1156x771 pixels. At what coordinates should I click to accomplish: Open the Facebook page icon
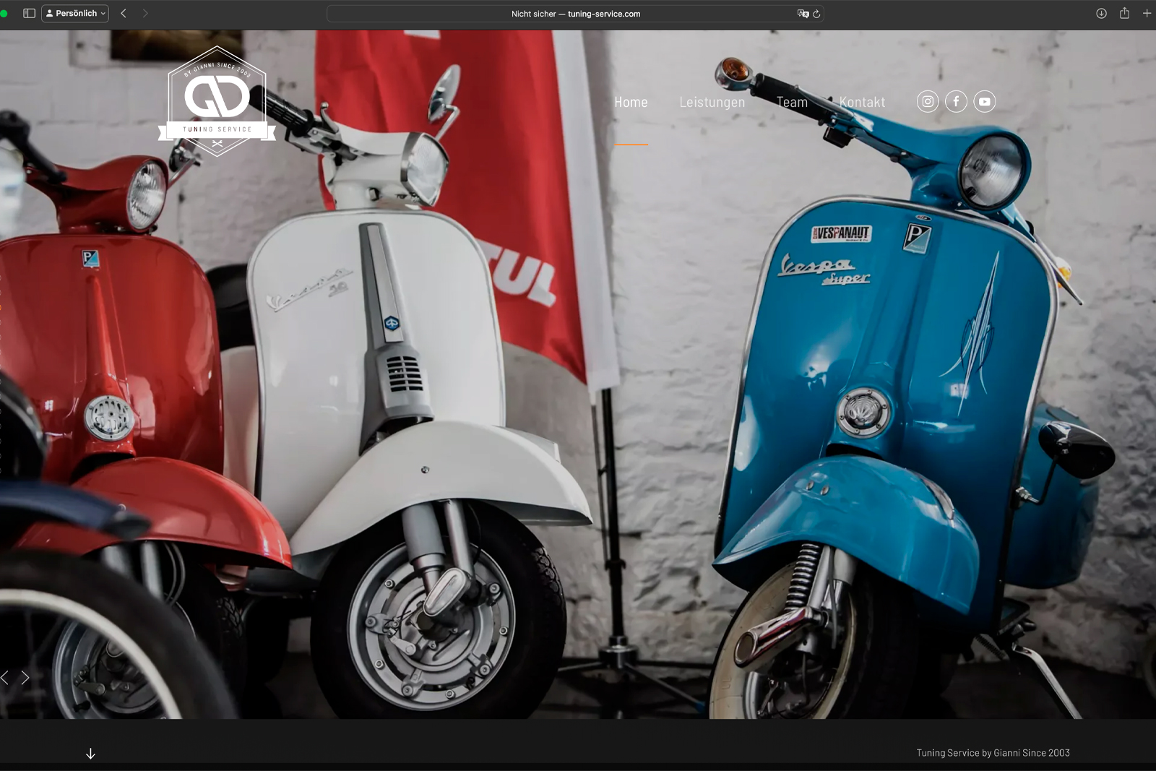[x=956, y=102]
